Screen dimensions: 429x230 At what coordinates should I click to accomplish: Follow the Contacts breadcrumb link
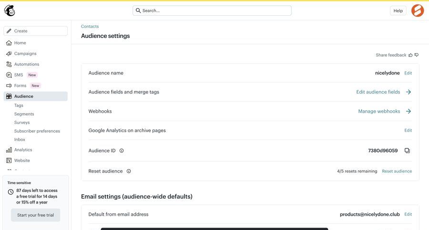(90, 27)
